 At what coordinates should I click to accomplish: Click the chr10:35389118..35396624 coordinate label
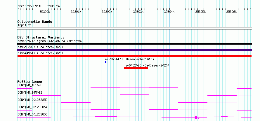tap(39, 6)
